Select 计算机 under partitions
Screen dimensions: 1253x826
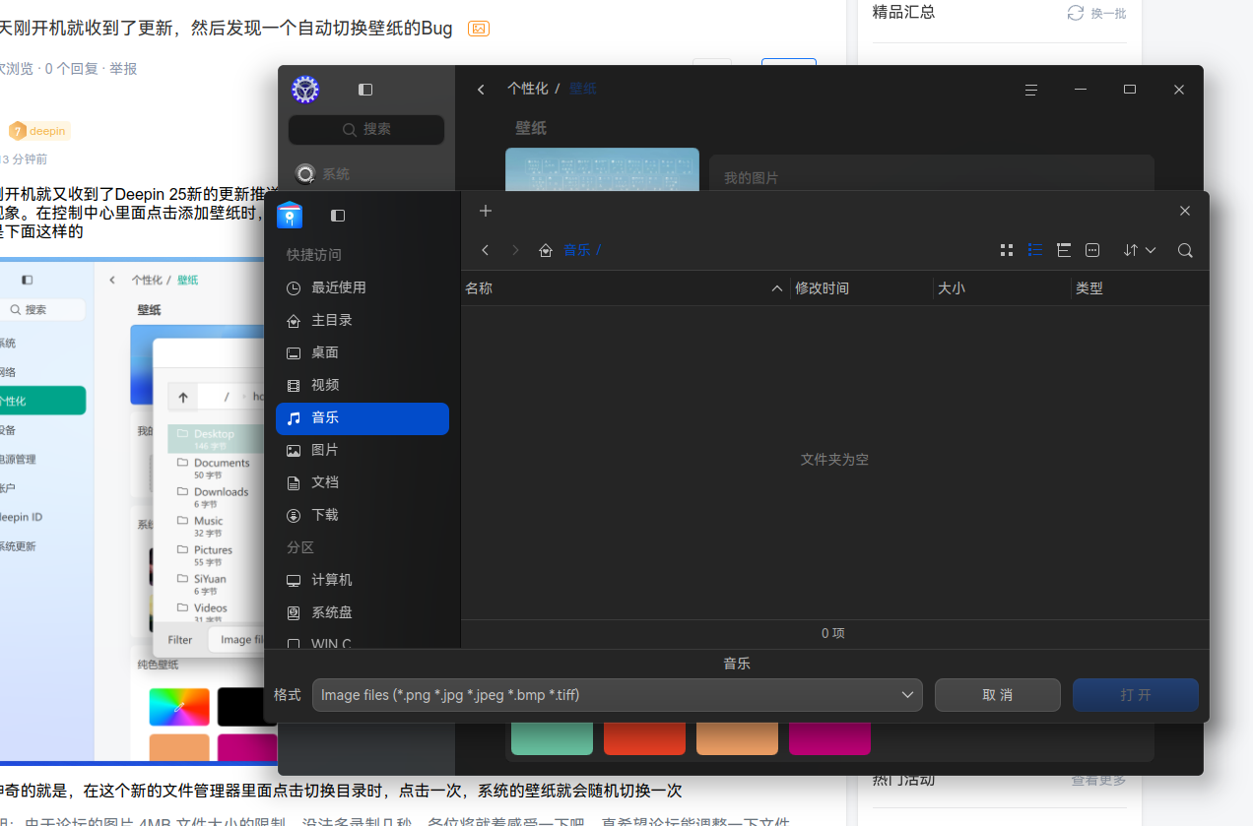click(x=363, y=580)
